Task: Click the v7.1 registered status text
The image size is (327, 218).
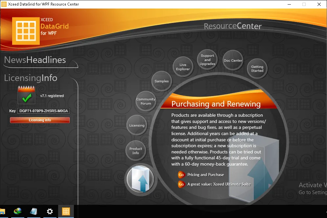Action: 52,96
